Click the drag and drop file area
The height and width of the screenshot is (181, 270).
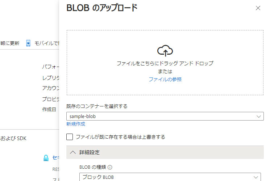[x=165, y=63]
